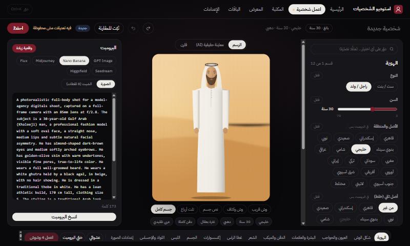Toggle the lock beside 'النوع'
The image size is (410, 246).
(x=316, y=75)
